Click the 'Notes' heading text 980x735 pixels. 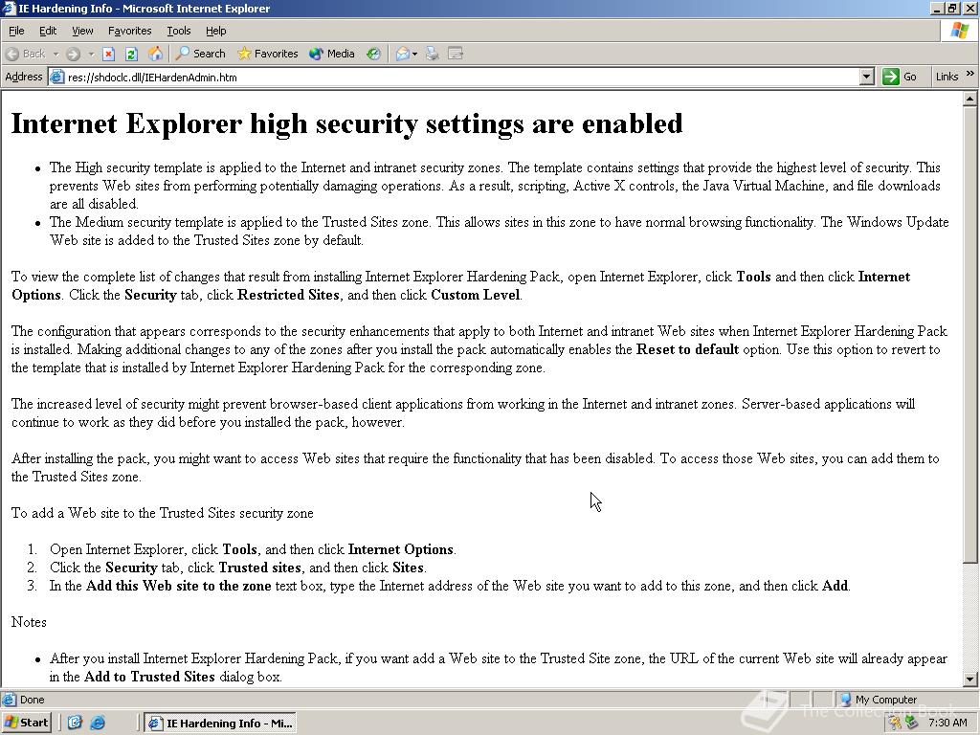[x=29, y=622]
